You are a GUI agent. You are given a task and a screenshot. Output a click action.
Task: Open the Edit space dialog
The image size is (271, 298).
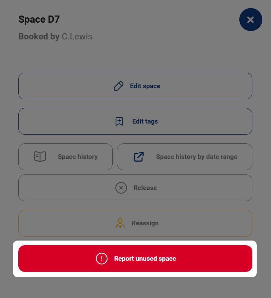pyautogui.click(x=135, y=86)
